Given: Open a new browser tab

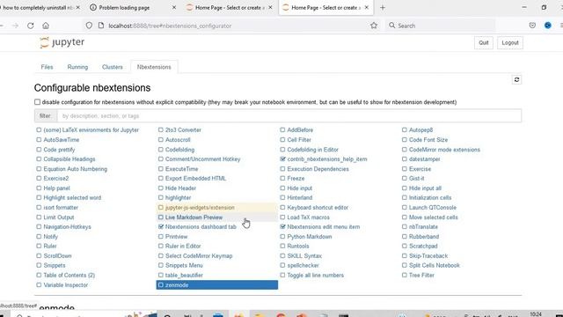Looking at the screenshot, I should coord(383,8).
